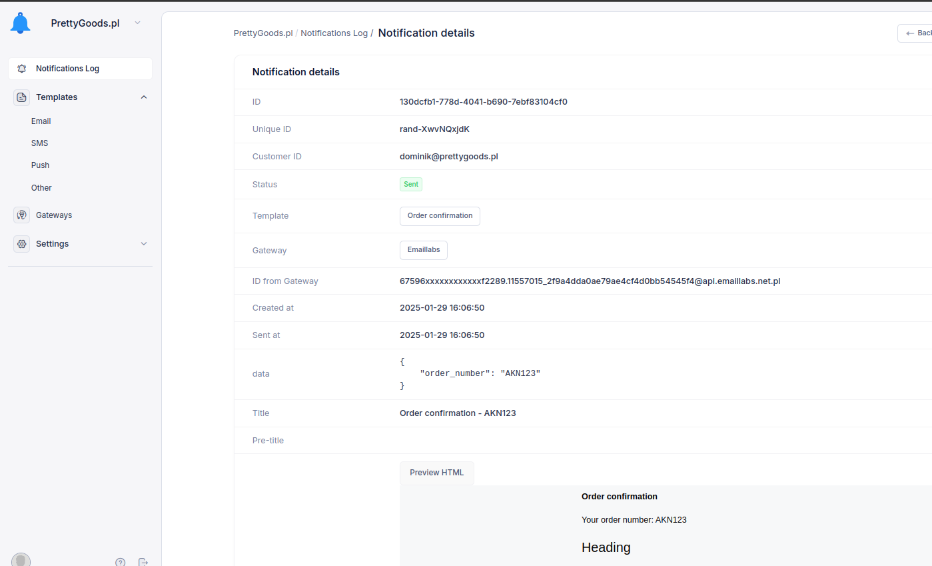Click title text Order confirmation - AKN123
This screenshot has width=932, height=566.
pyautogui.click(x=458, y=413)
